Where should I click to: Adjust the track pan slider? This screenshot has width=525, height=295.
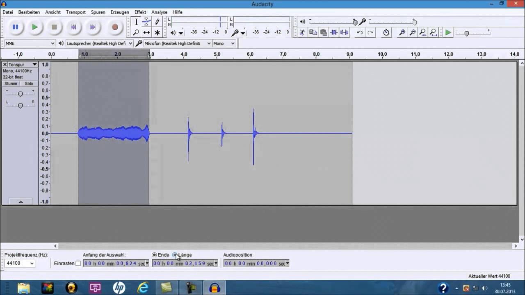tap(20, 105)
